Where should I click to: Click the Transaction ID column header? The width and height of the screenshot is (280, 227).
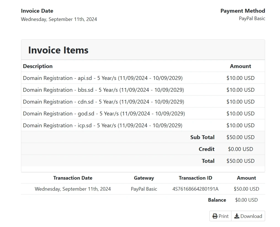click(195, 178)
